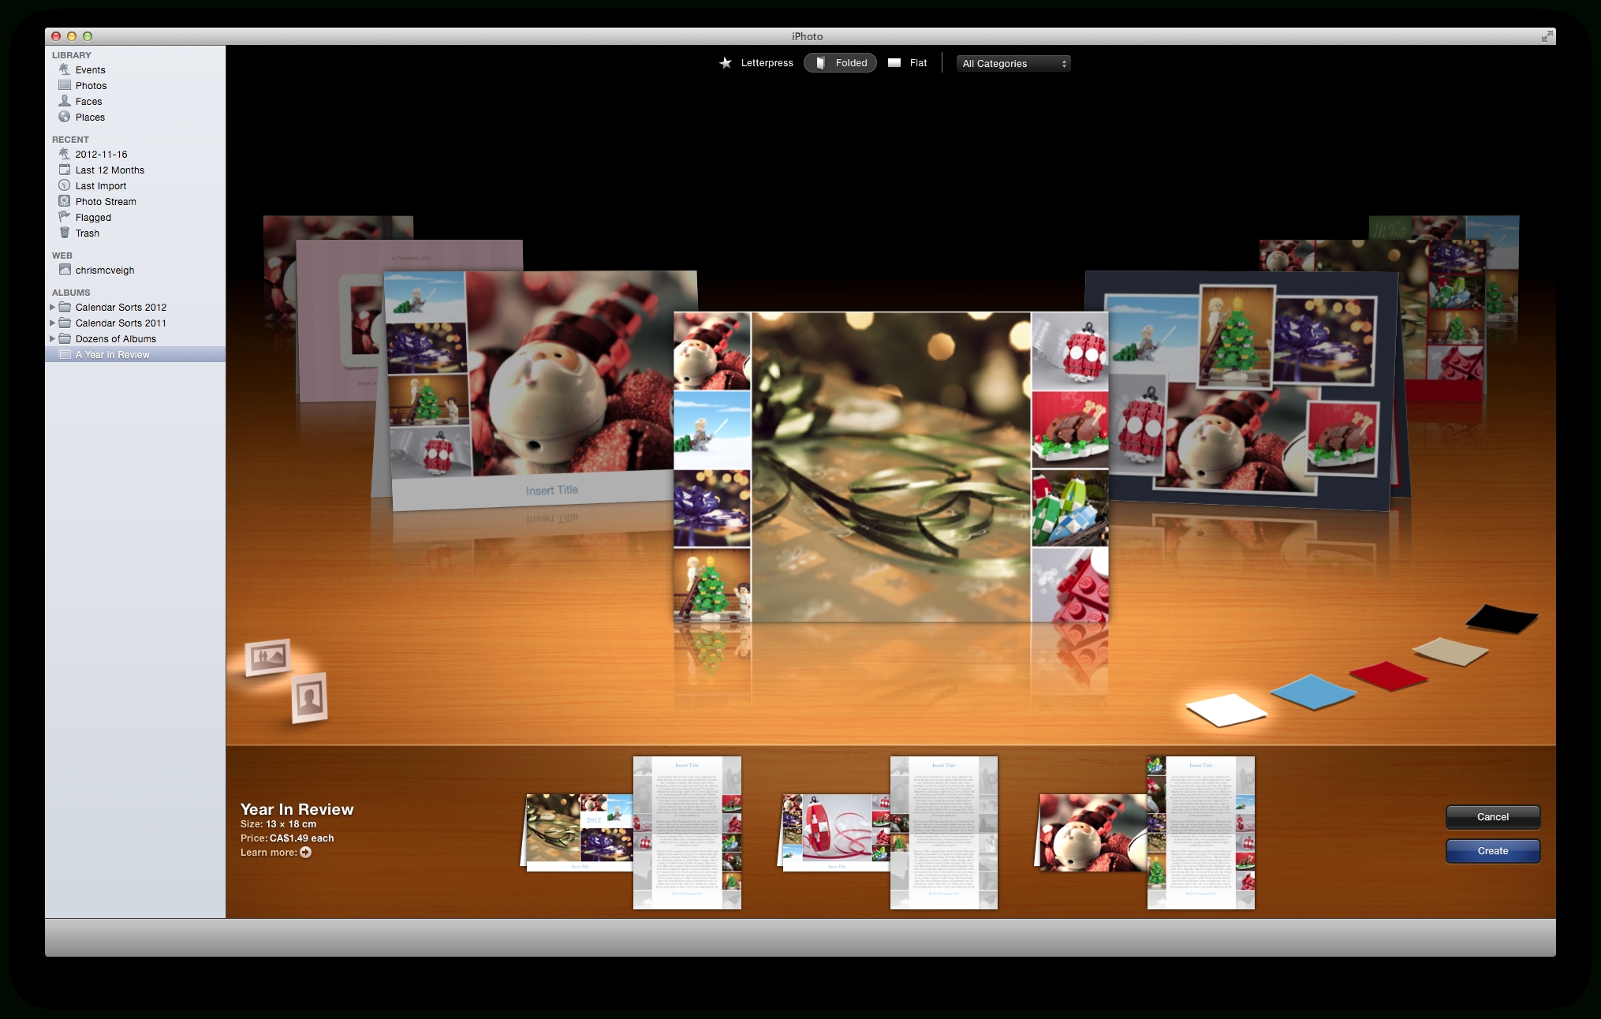The image size is (1601, 1019).
Task: Select the Last Import source
Action: (102, 185)
